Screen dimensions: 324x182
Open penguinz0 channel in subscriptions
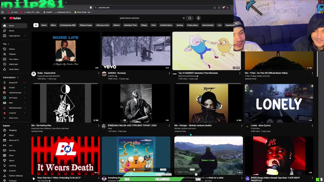(x=14, y=83)
